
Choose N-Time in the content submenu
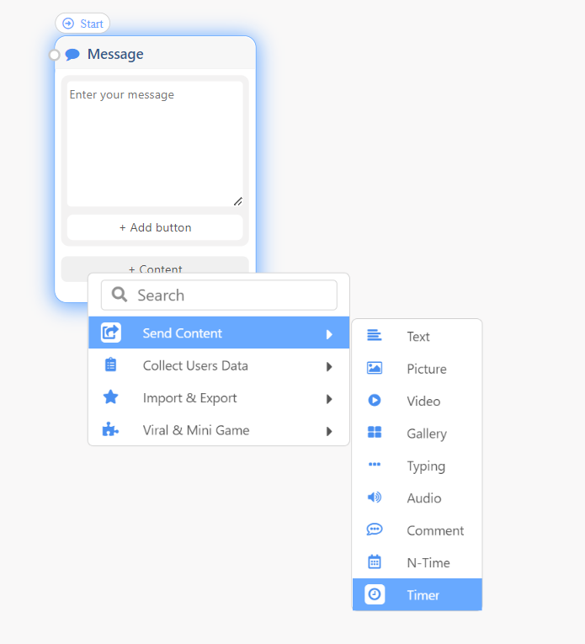(417, 562)
